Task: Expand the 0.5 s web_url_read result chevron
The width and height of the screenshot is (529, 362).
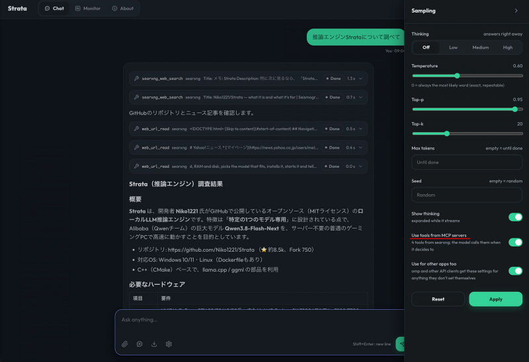Action: coord(360,129)
